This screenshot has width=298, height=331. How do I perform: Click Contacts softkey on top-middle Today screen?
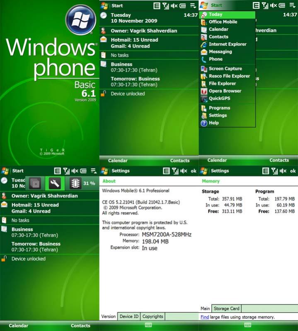[180, 161]
